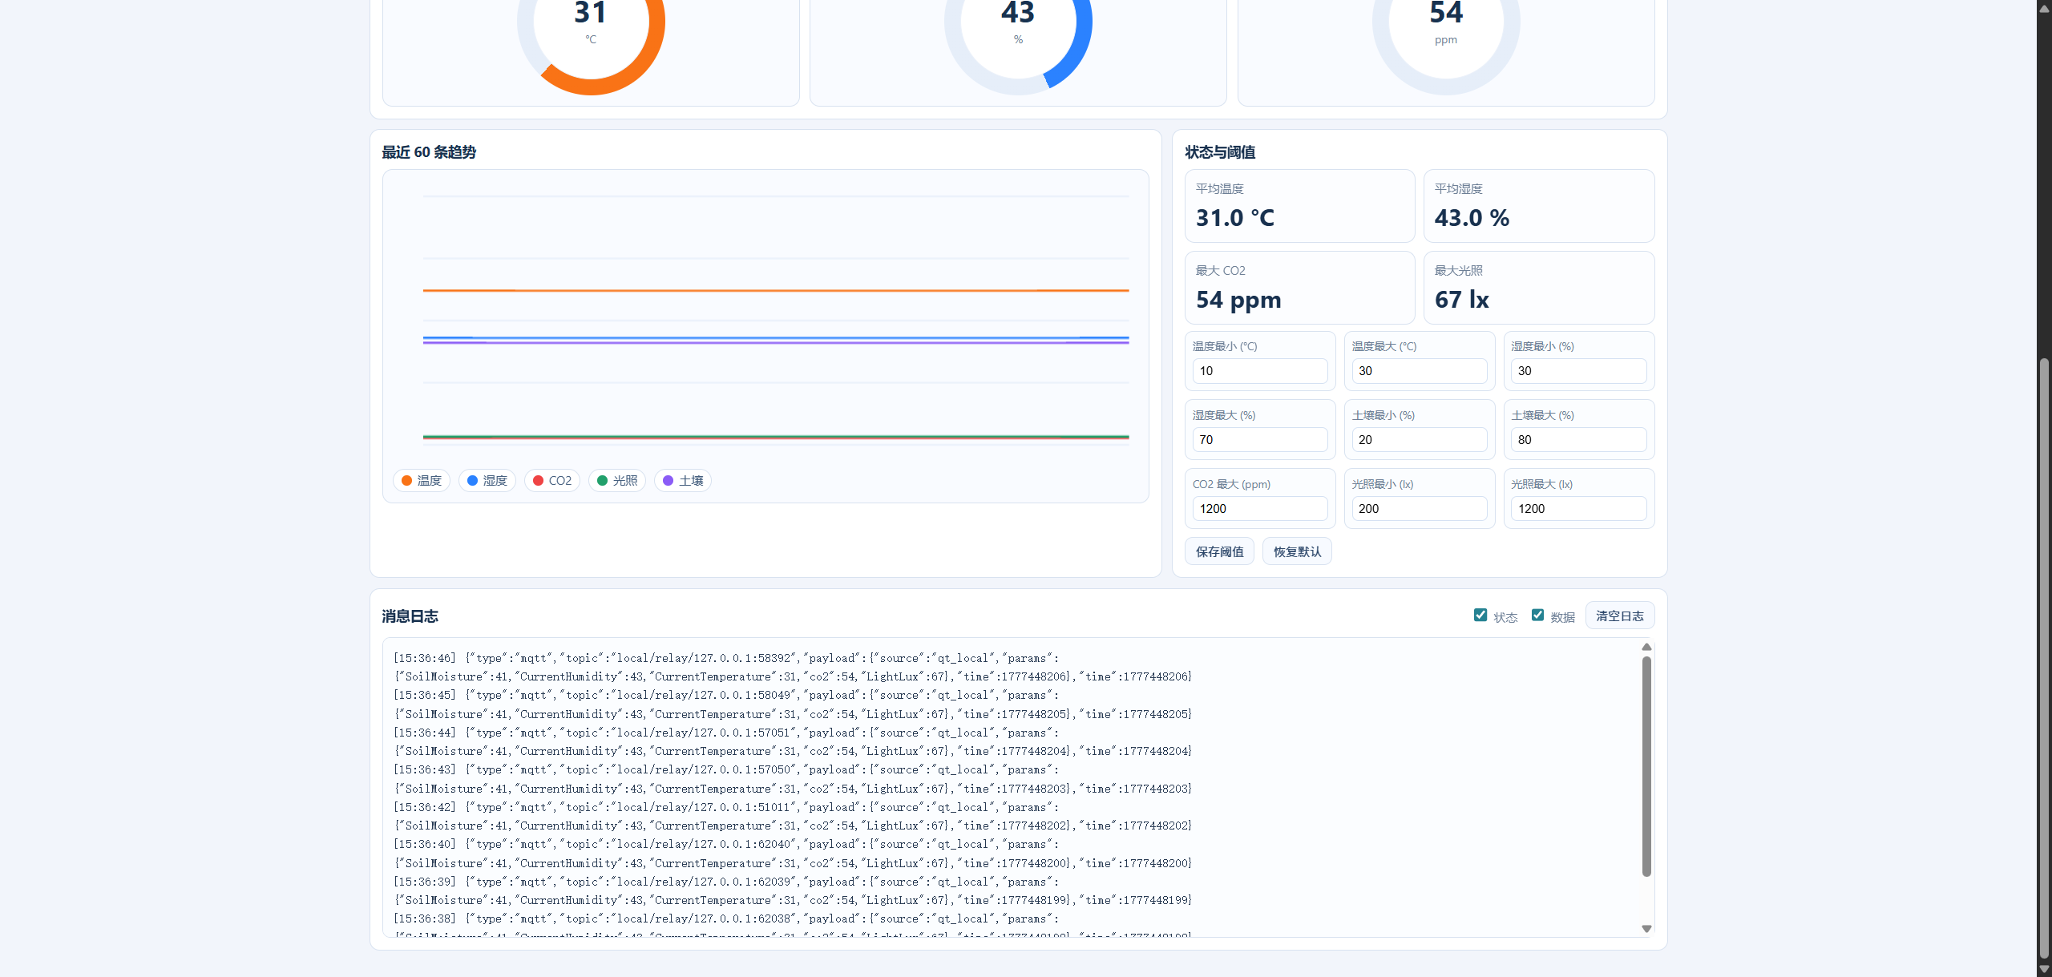This screenshot has height=977, width=2052.
Task: Click the [15:36:45] log entry
Action: click(x=793, y=705)
